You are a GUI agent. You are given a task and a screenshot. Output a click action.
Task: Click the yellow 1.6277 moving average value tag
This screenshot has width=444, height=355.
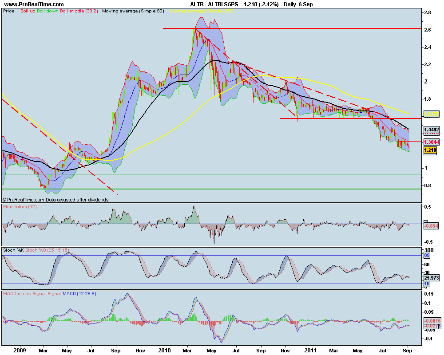click(x=432, y=114)
